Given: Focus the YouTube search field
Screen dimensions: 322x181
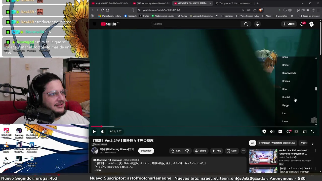Looking at the screenshot, I should [196, 24].
